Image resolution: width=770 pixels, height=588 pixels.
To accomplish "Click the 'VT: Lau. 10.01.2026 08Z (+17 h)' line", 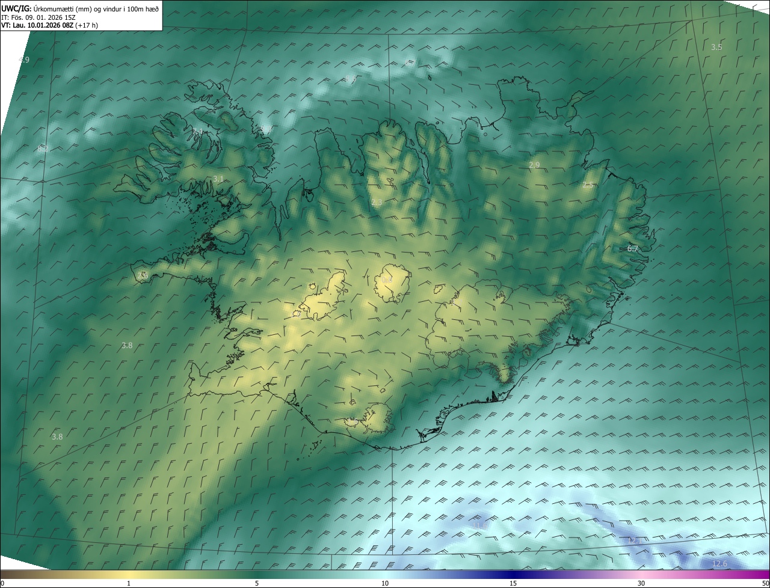I will [49, 25].
